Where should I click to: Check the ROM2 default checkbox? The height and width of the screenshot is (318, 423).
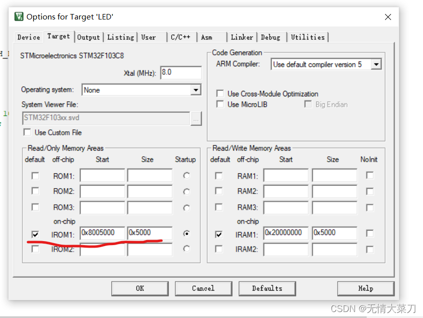tap(35, 191)
